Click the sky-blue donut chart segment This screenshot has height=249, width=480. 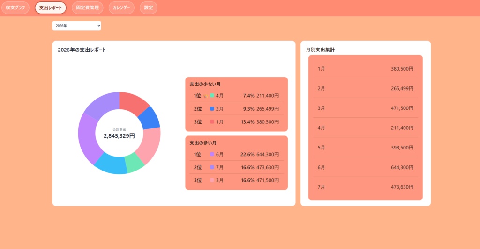(111, 164)
